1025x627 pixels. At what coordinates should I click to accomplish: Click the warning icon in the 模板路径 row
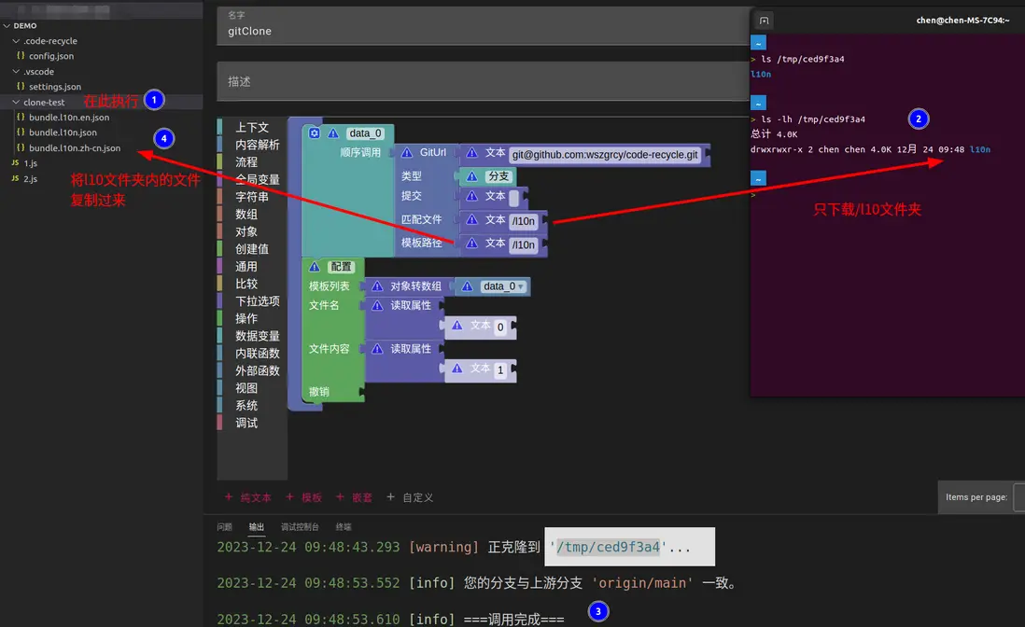(x=472, y=243)
